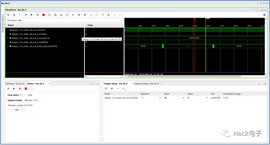
Task: Open Waveform settings gear icon
Action: pyautogui.click(x=264, y=15)
